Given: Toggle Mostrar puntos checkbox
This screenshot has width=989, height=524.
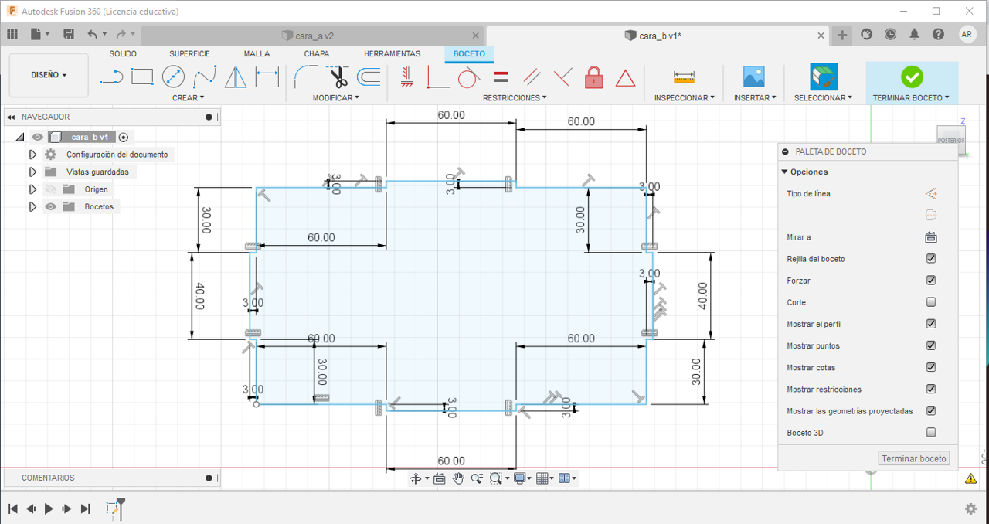Looking at the screenshot, I should (931, 345).
